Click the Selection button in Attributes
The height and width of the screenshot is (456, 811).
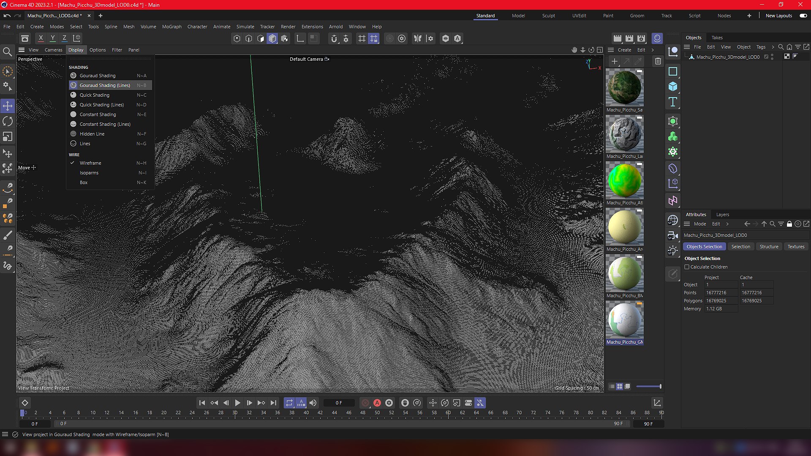point(740,247)
